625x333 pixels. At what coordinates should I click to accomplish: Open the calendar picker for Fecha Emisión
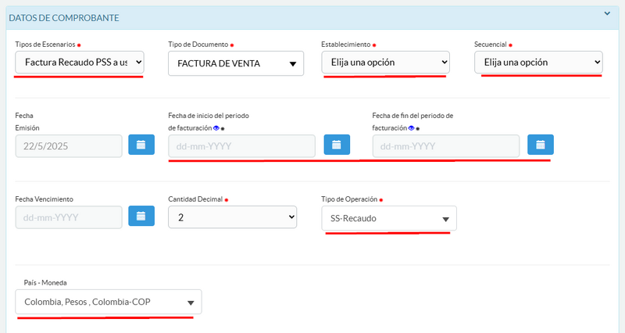coord(141,145)
